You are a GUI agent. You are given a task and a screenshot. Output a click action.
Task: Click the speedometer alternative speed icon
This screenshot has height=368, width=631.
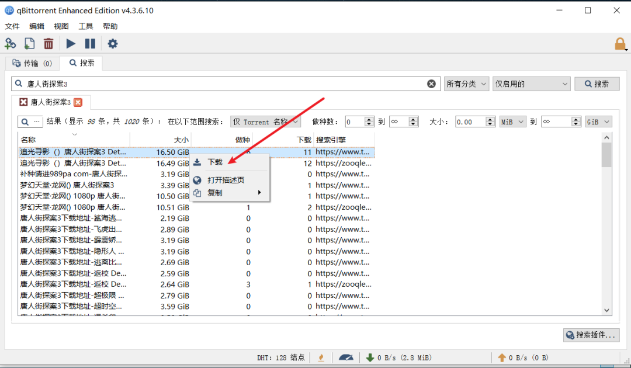346,357
